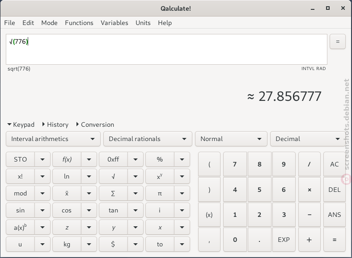
Task: Open the sin button dropdown arrow
Action: coord(42,211)
